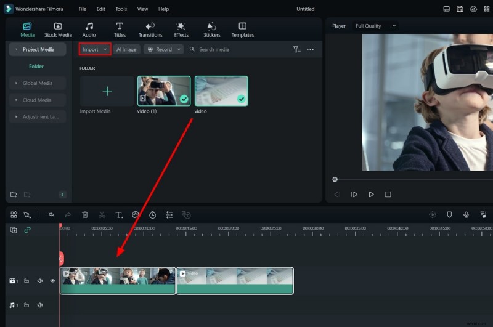Select the Folder item under Project Media
Image resolution: width=493 pixels, height=327 pixels.
[36, 67]
